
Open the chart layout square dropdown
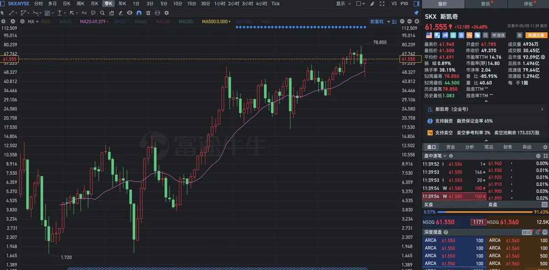pos(361,4)
